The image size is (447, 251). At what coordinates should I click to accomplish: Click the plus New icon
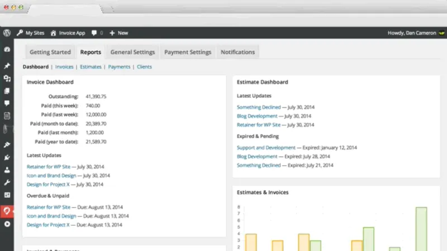112,33
